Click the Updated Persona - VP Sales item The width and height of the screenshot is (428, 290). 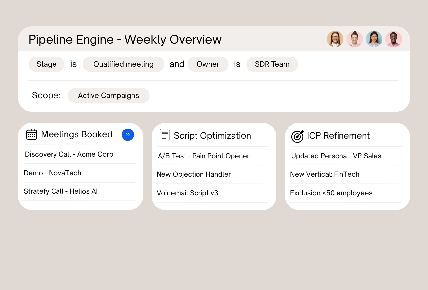[336, 156]
